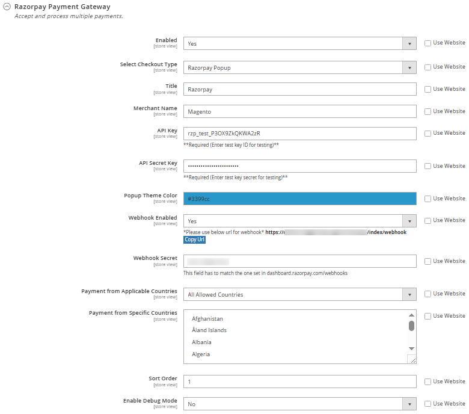The image size is (469, 414).
Task: Click the Merchant Name input field
Action: (299, 111)
